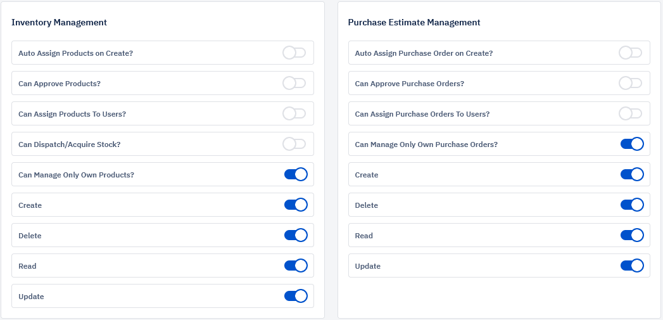
Task: Disable Purchase Estimate Delete toggle
Action: point(632,205)
